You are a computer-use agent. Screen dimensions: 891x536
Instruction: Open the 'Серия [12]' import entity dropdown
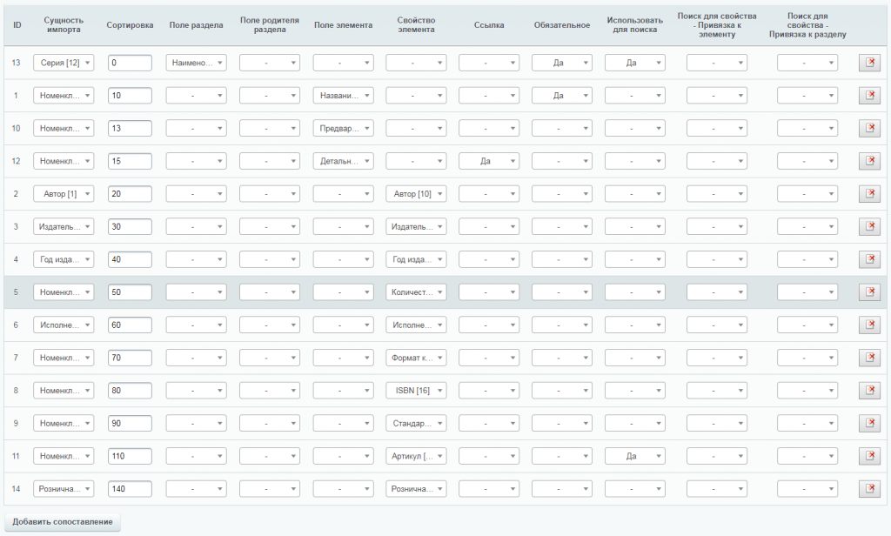click(x=64, y=63)
